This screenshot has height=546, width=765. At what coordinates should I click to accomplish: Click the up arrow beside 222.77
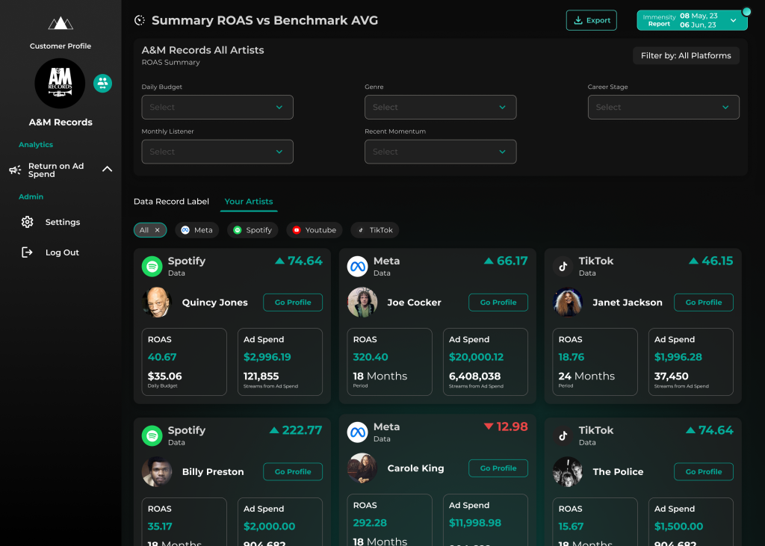(274, 430)
